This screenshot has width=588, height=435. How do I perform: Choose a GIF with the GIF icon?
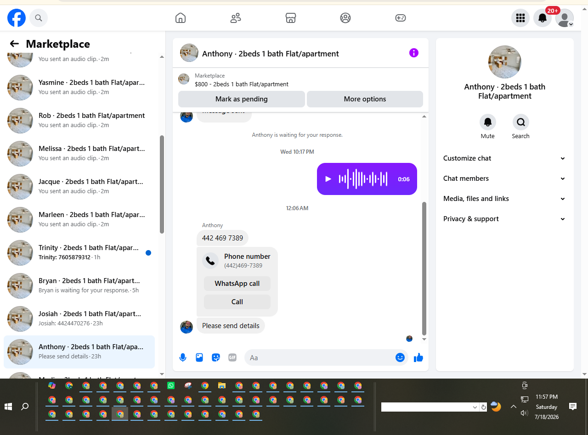pyautogui.click(x=232, y=357)
